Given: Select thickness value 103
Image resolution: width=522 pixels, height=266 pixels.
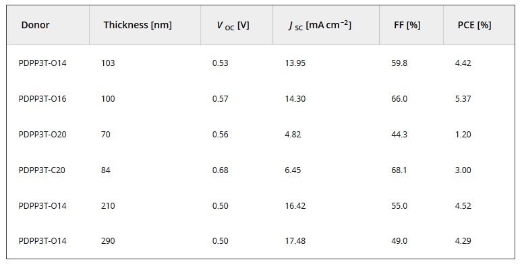Looking at the screenshot, I should pyautogui.click(x=108, y=63).
